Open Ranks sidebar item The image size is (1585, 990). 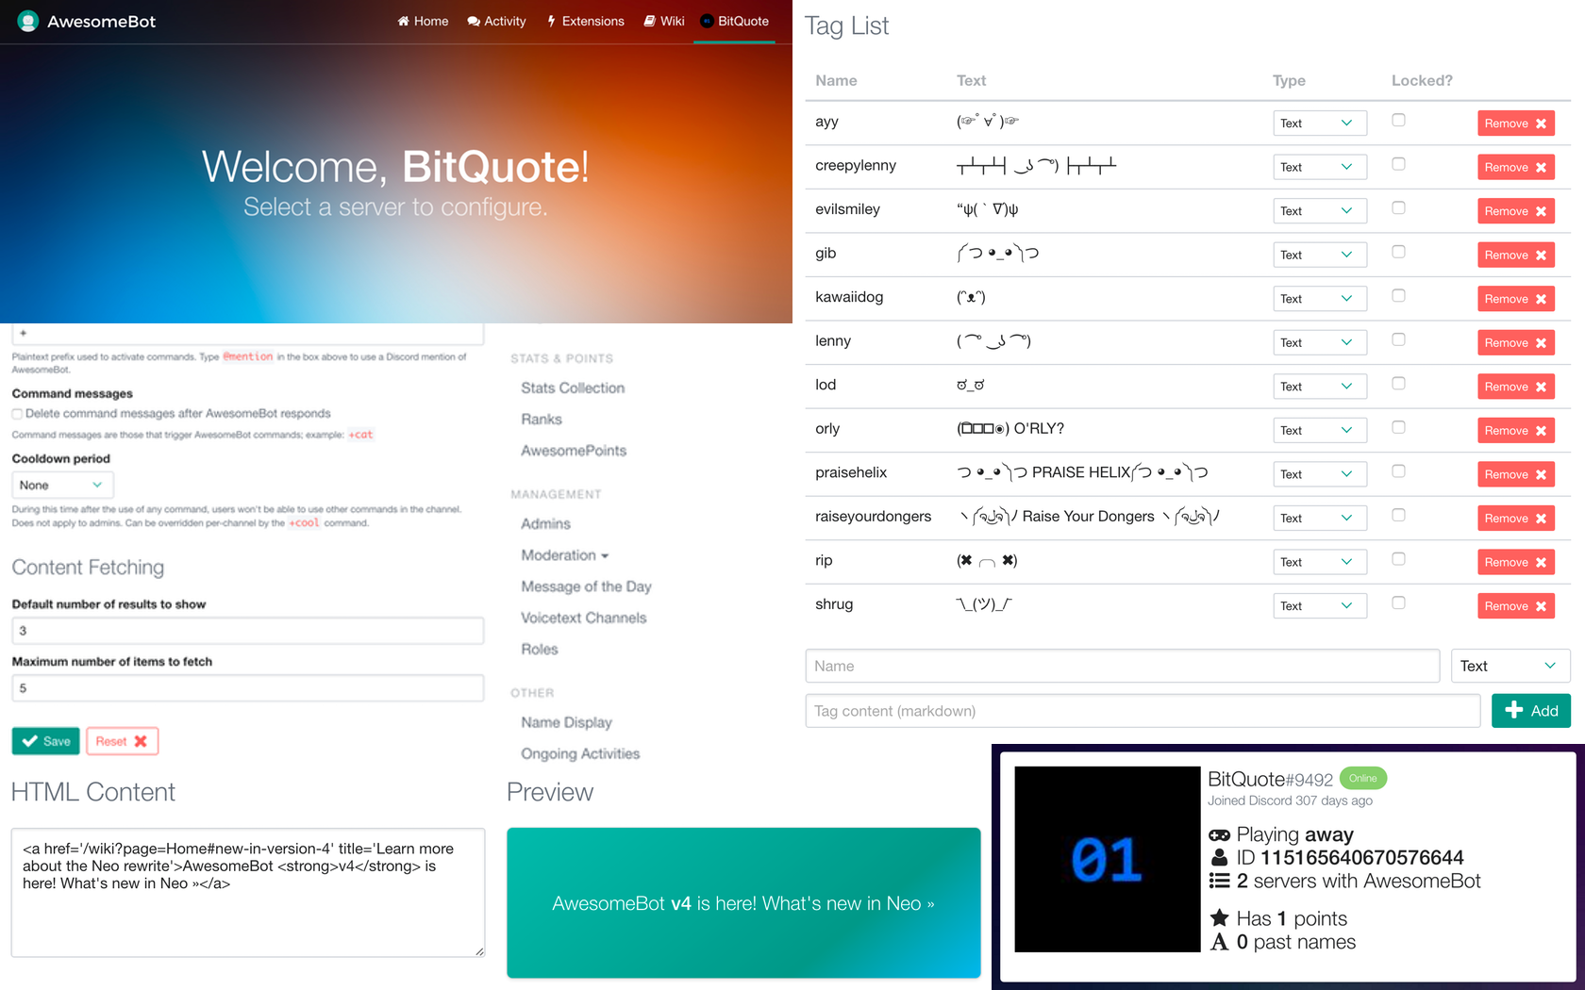(x=542, y=420)
